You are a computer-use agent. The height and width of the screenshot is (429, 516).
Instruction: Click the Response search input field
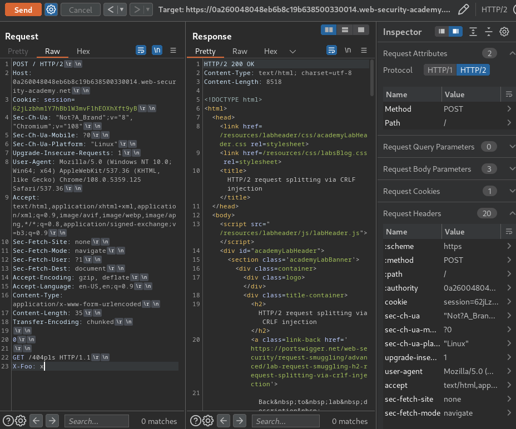285,421
